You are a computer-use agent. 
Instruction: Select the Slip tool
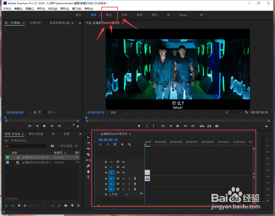point(88,160)
